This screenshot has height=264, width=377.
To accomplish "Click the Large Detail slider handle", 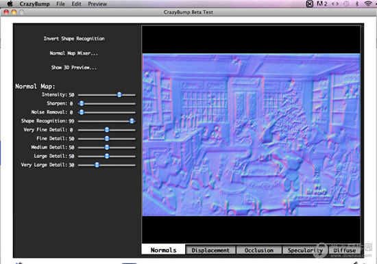I will (107, 156).
